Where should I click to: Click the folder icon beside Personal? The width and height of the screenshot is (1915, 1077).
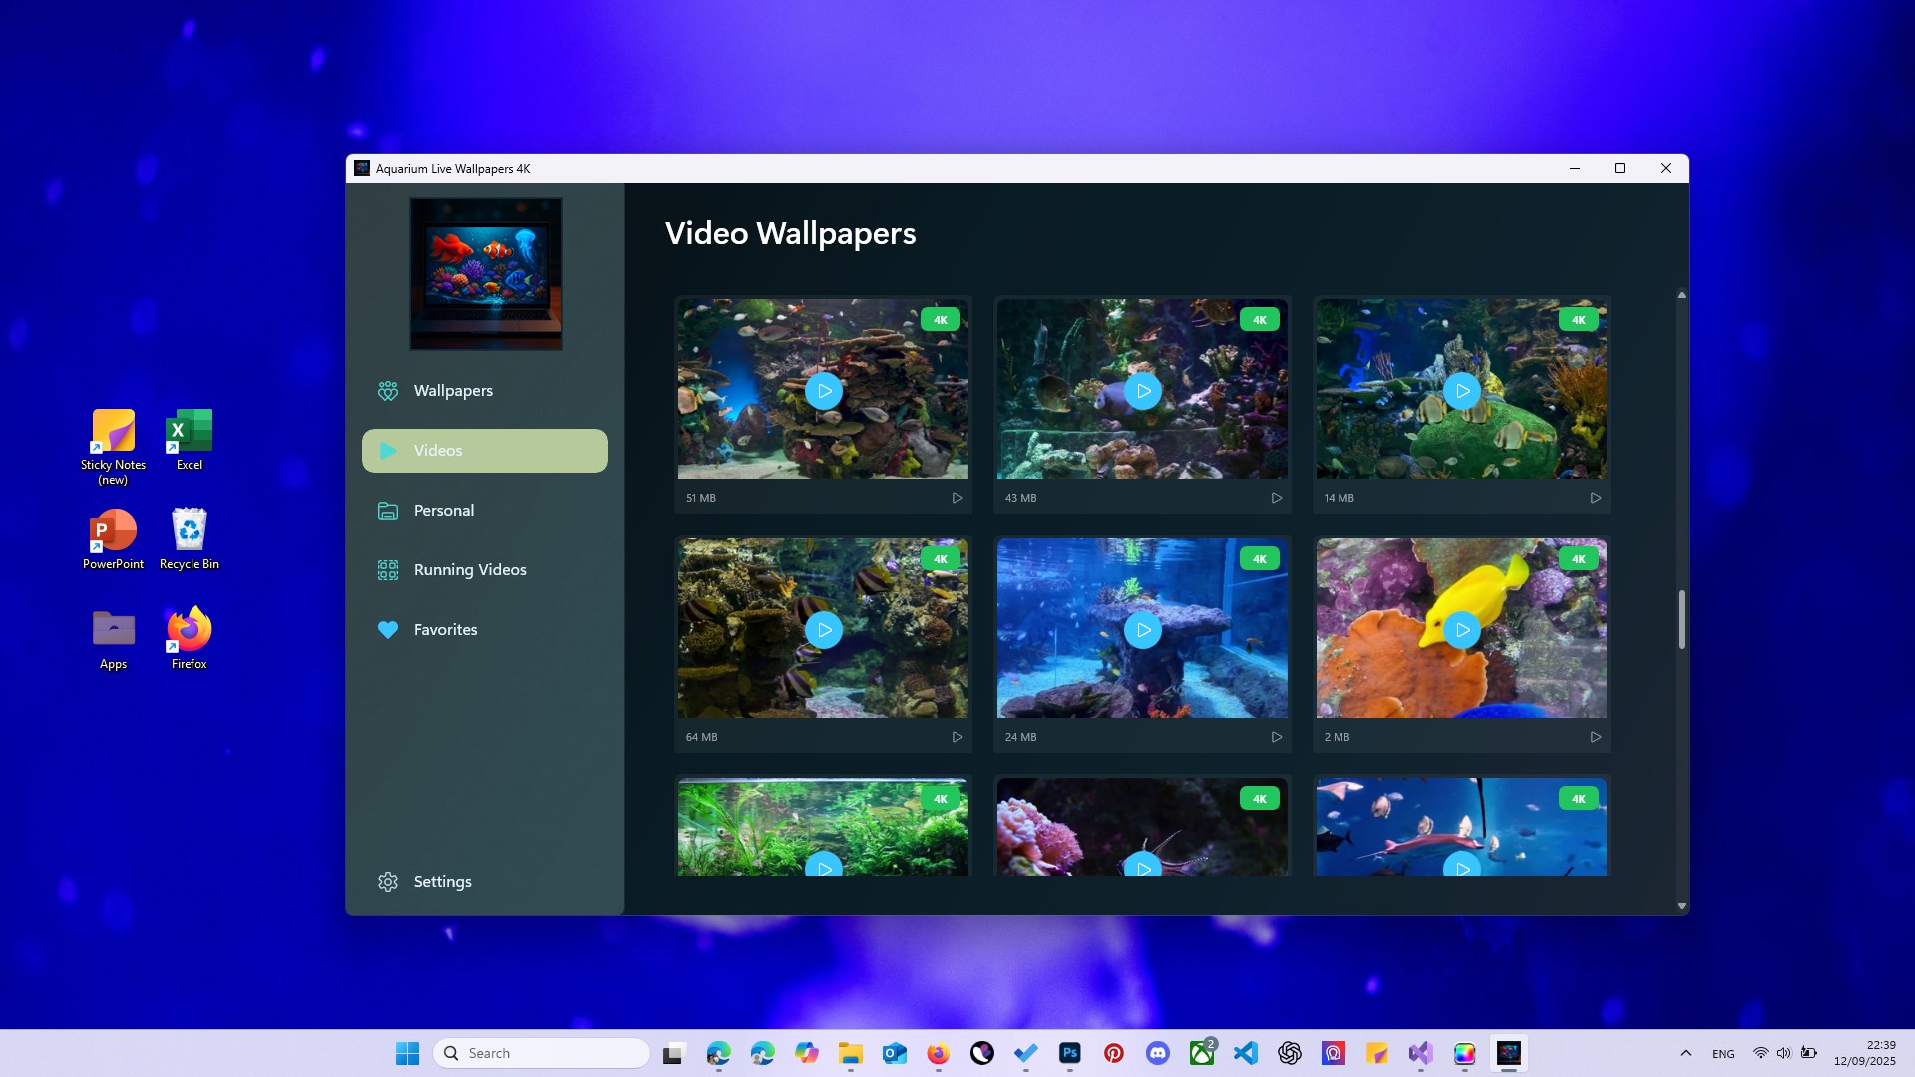pyautogui.click(x=388, y=510)
